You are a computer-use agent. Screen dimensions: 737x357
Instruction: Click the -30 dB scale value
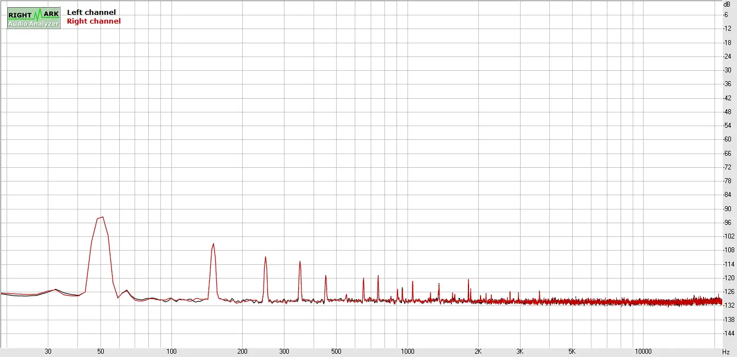point(727,70)
